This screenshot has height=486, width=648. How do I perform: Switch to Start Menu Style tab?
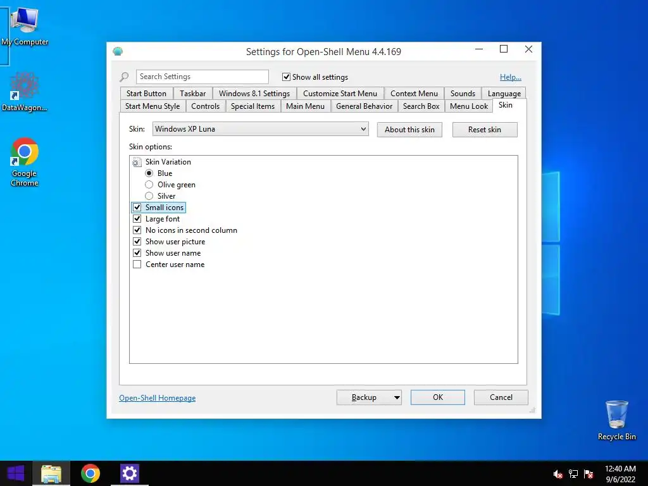click(153, 106)
